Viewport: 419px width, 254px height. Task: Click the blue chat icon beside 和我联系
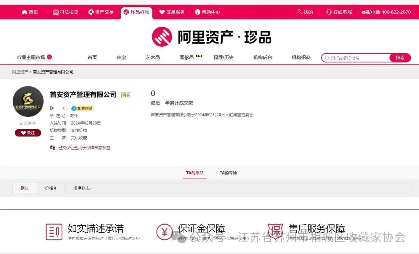pyautogui.click(x=74, y=108)
